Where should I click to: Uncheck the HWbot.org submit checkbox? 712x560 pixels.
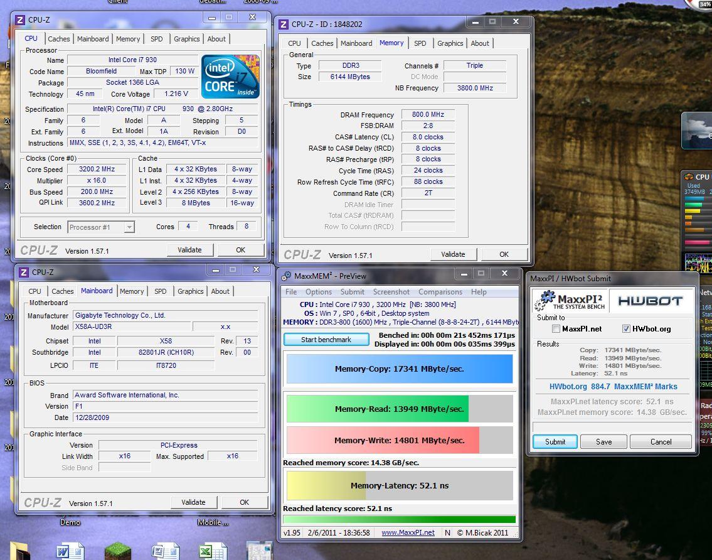(x=626, y=328)
